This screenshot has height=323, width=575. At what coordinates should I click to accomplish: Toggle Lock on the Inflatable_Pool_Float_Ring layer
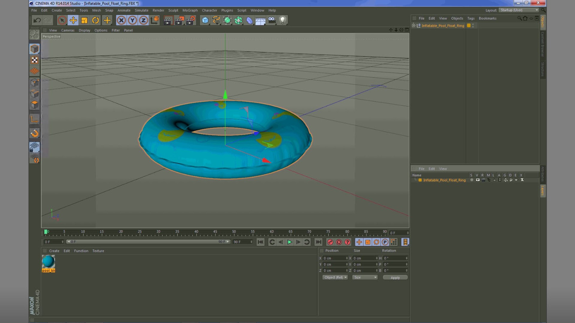point(494,180)
